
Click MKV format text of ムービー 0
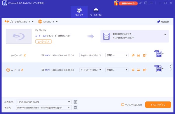48,70
